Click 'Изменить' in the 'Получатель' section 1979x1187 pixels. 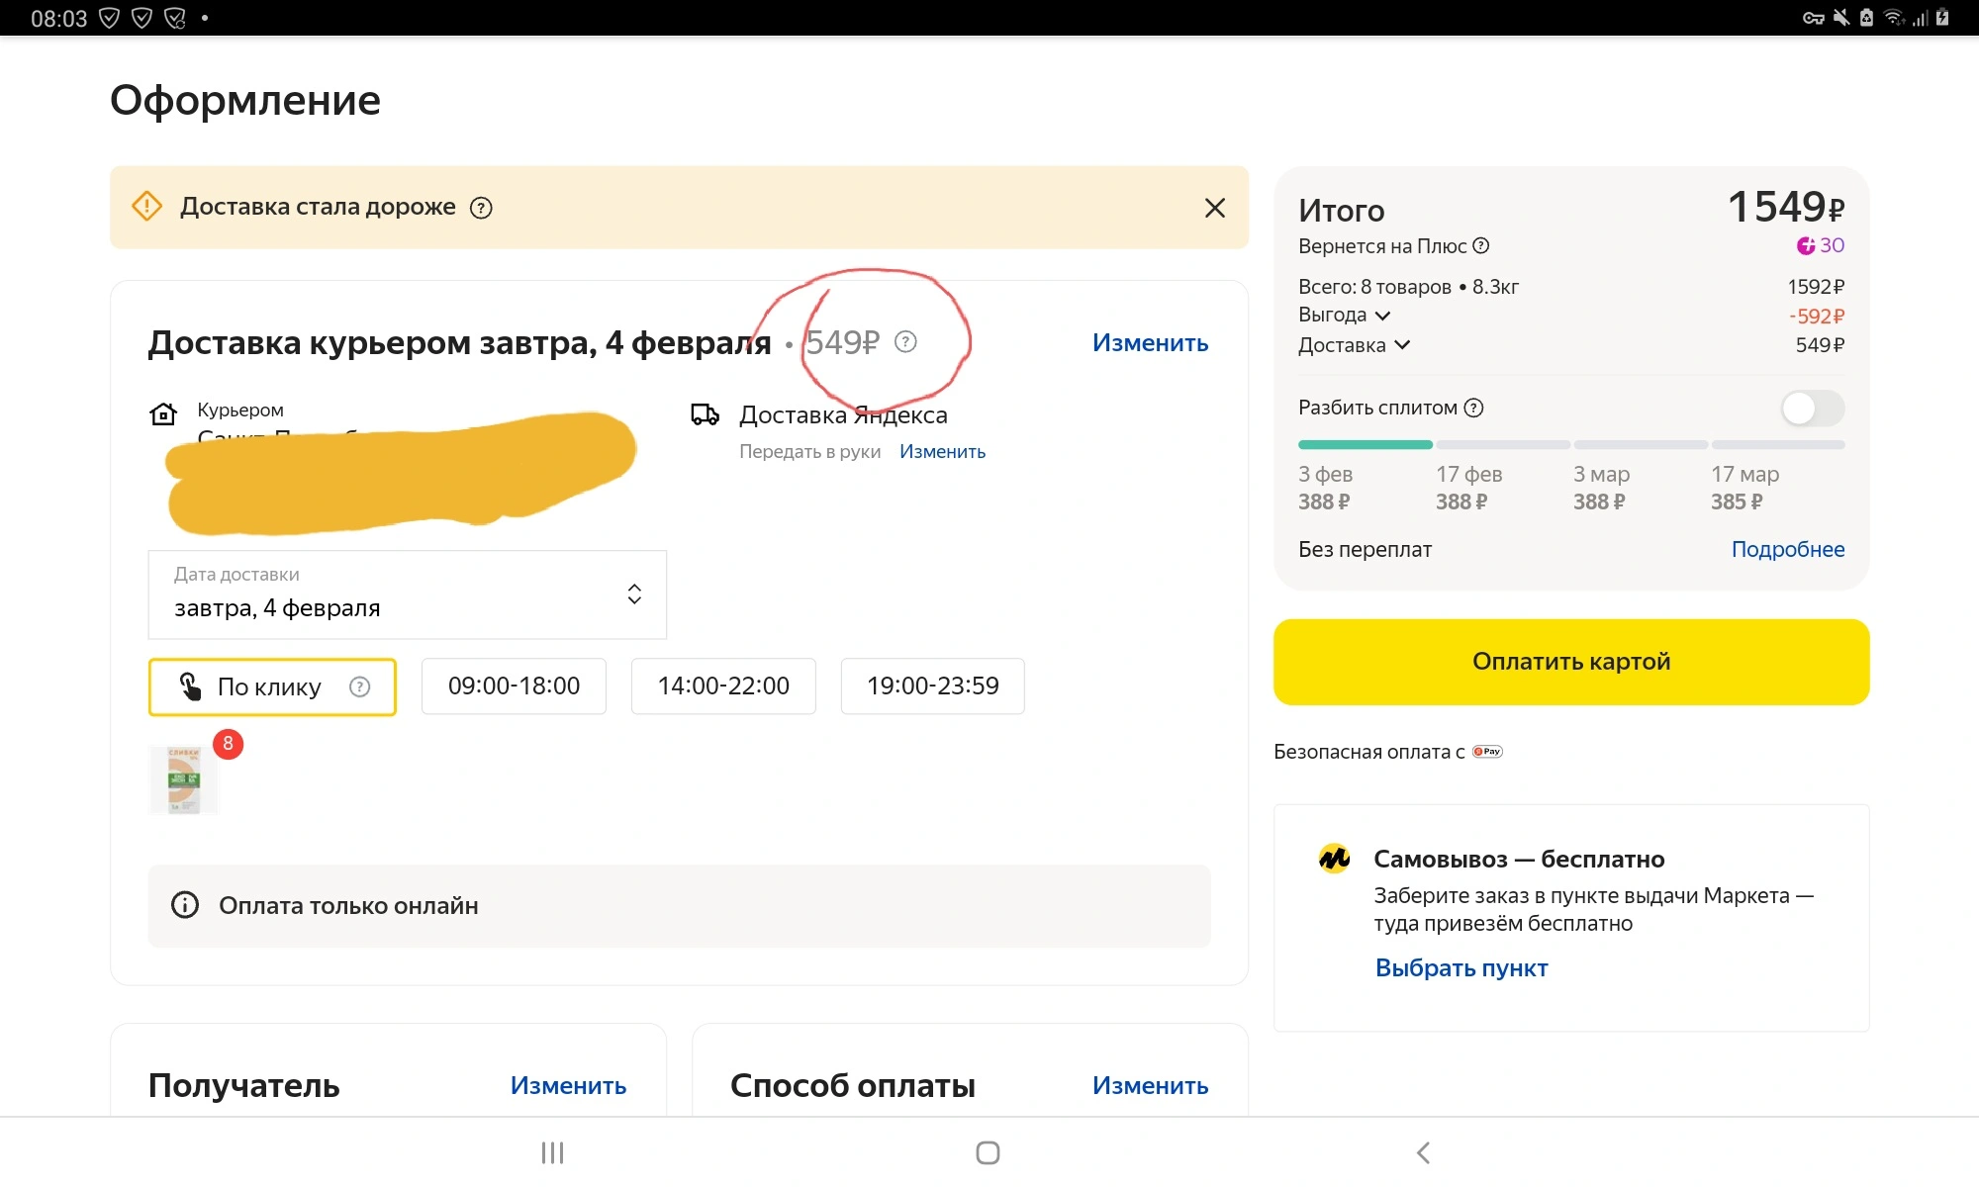[568, 1086]
